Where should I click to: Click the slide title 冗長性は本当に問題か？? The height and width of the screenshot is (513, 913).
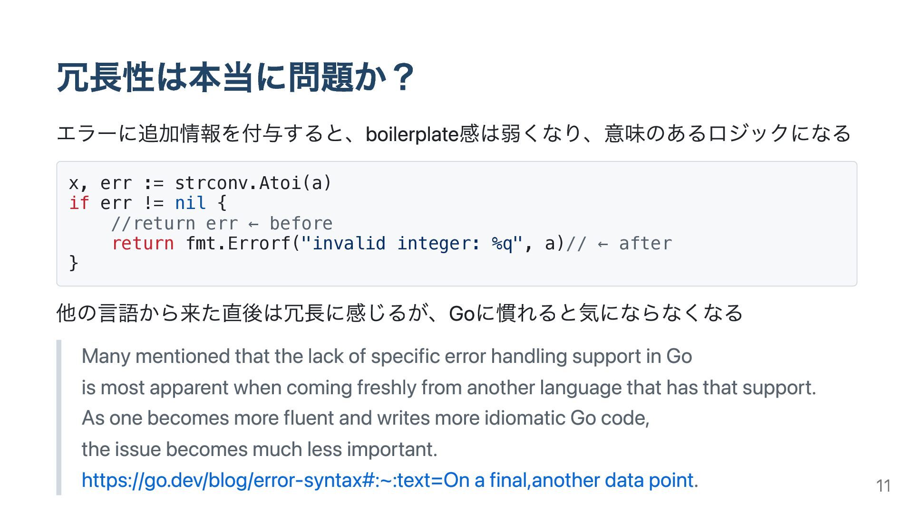tap(236, 77)
